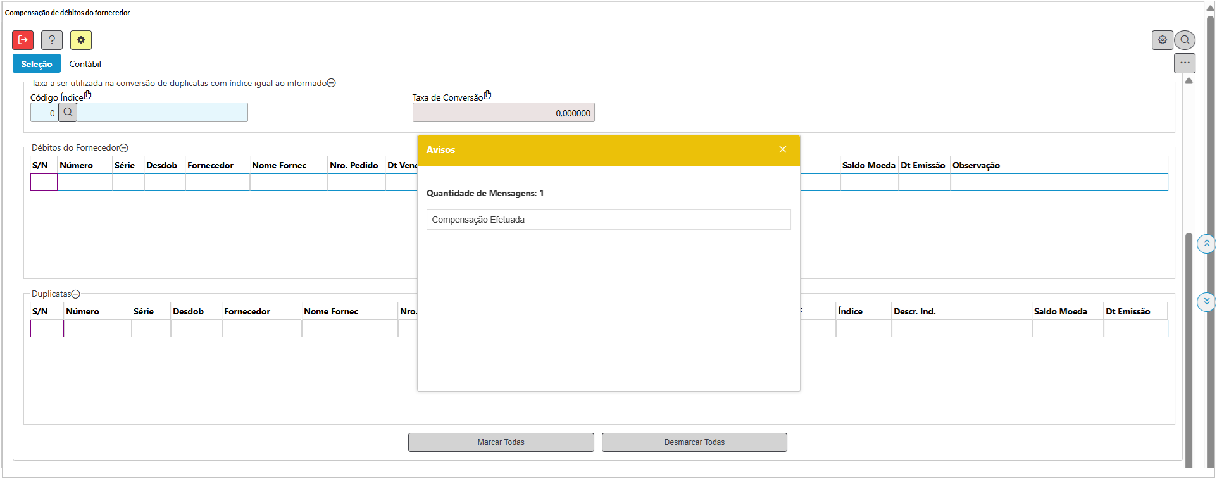Open help with the question mark icon
Image resolution: width=1217 pixels, height=479 pixels.
52,40
